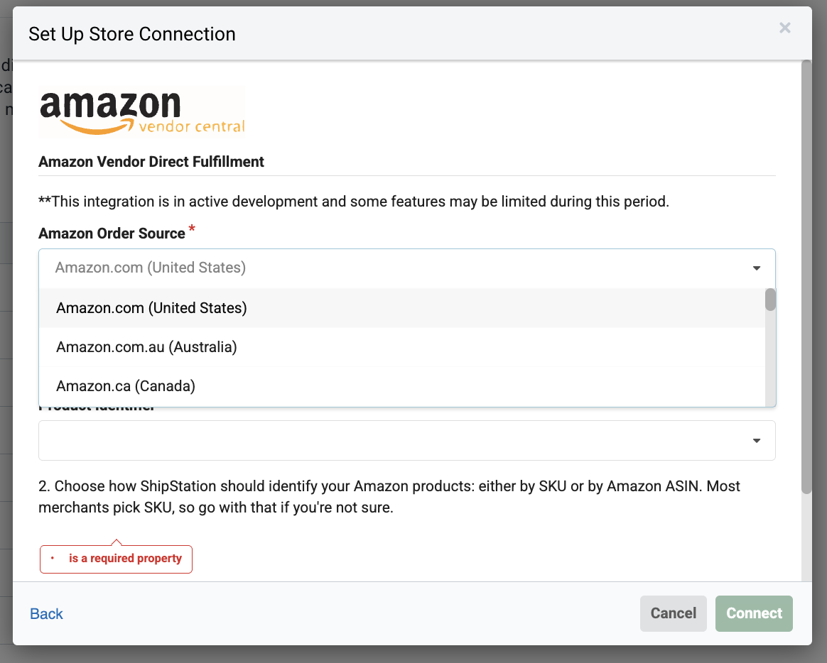
Task: Expand the Amazon Order Source dropdown arrow
Action: point(756,268)
